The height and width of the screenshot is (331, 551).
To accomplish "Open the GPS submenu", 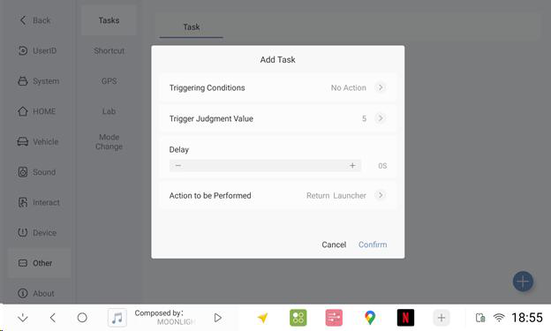I will [109, 81].
